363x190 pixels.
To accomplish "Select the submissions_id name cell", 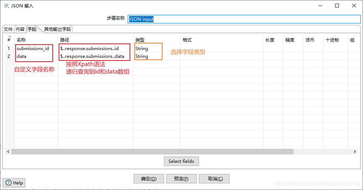I will 36,48.
